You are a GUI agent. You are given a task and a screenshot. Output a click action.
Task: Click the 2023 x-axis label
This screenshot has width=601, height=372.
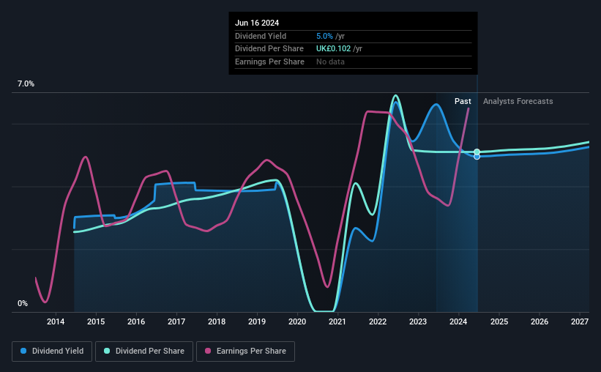point(418,321)
